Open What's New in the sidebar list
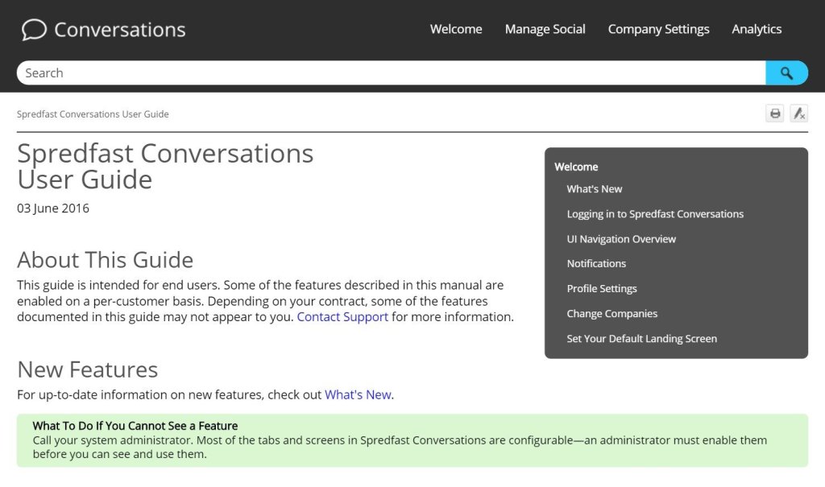The image size is (825, 487). [x=595, y=189]
